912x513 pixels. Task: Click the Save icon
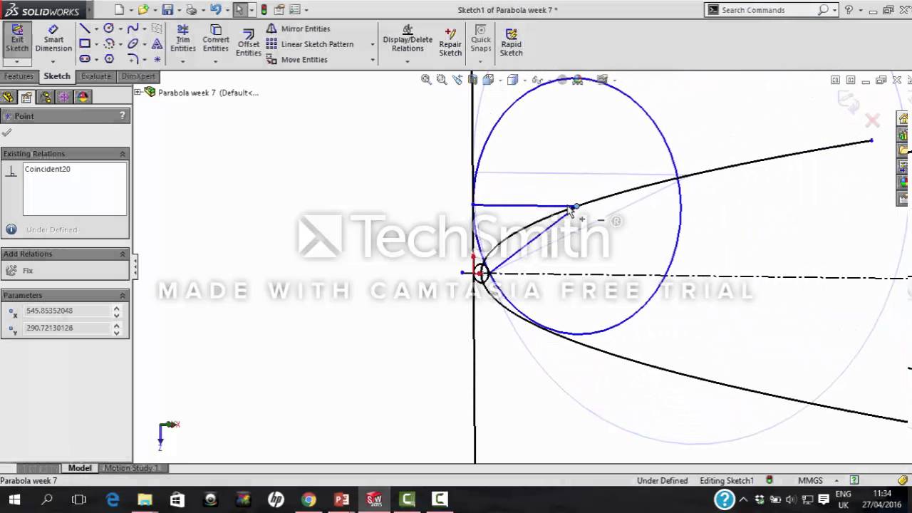tap(167, 10)
